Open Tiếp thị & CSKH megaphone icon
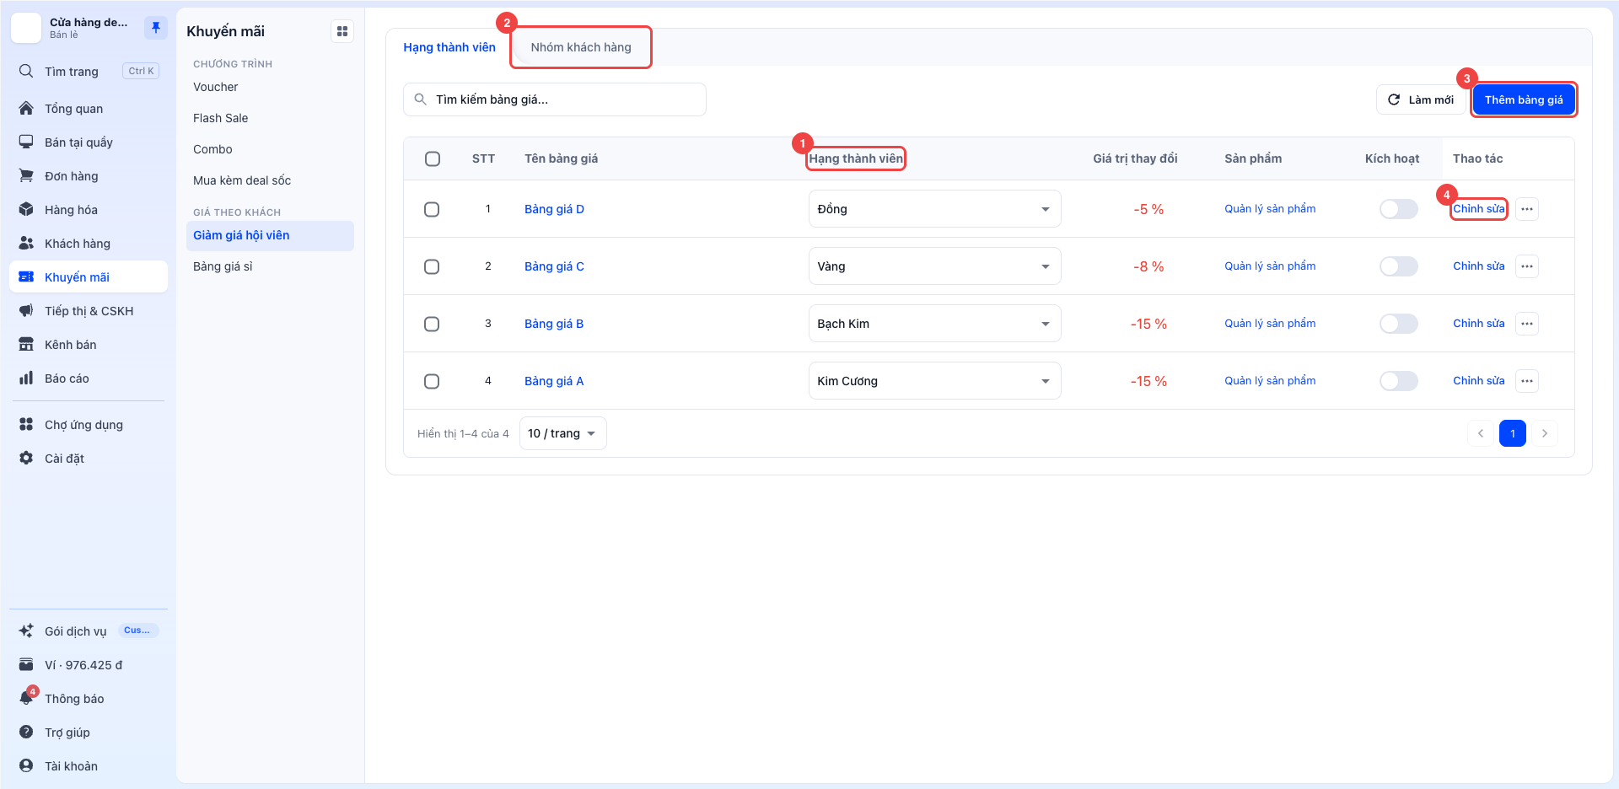Screen dimensions: 1619x789 coord(26,311)
